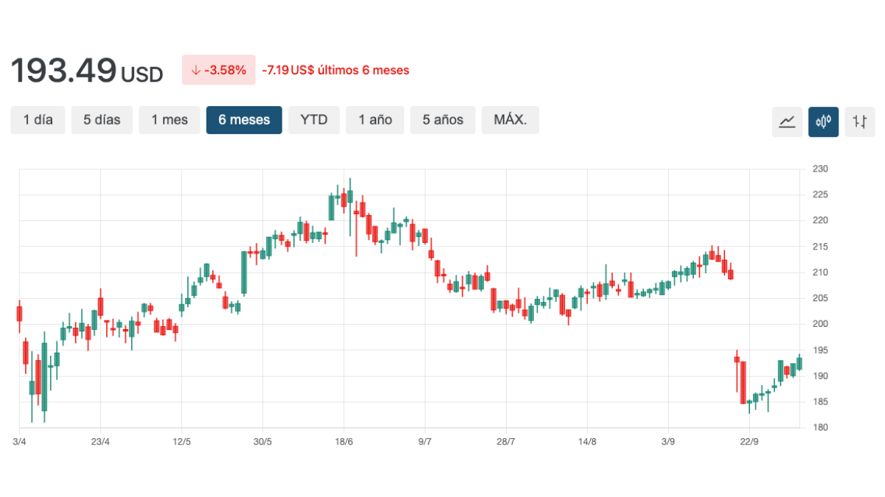Click the 18/6 date label on the x-axis

[344, 442]
